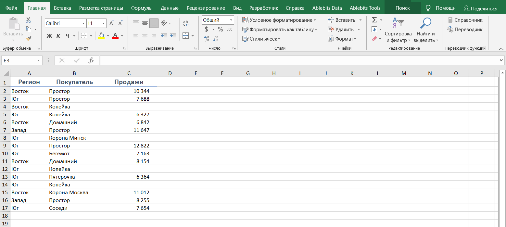This screenshot has width=506, height=227.
Task: Click the Clear eraser icon in Редактирование
Action: point(374,39)
